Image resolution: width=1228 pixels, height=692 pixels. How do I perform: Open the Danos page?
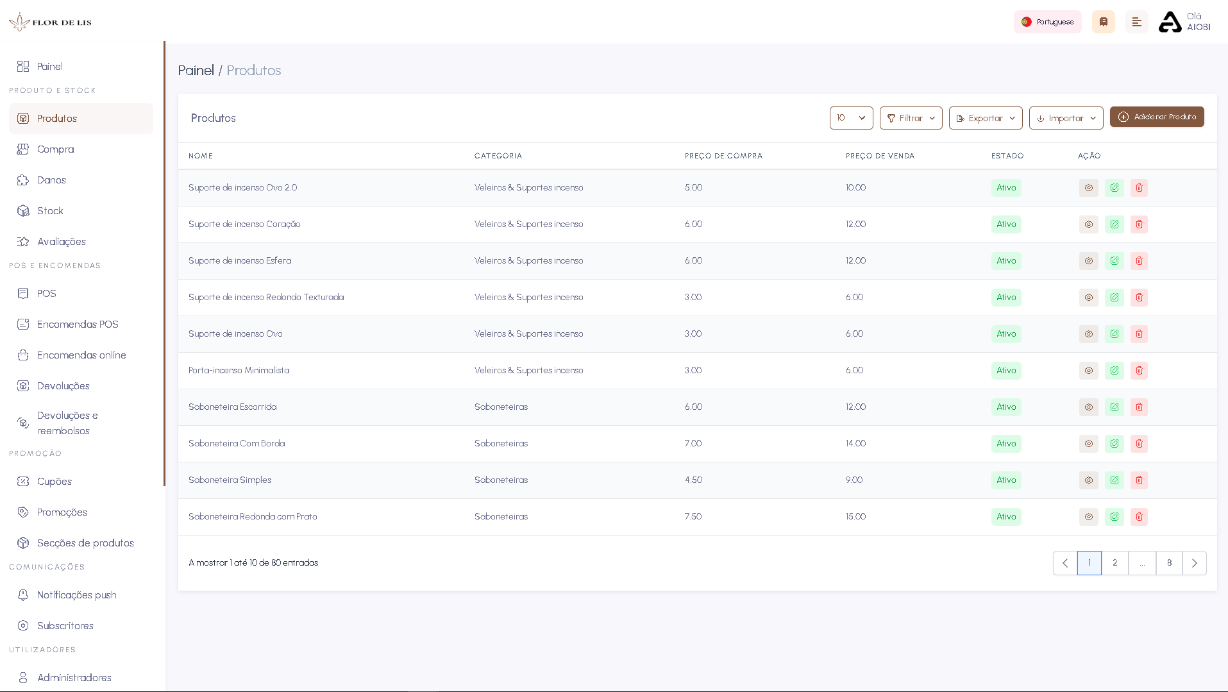click(x=51, y=180)
